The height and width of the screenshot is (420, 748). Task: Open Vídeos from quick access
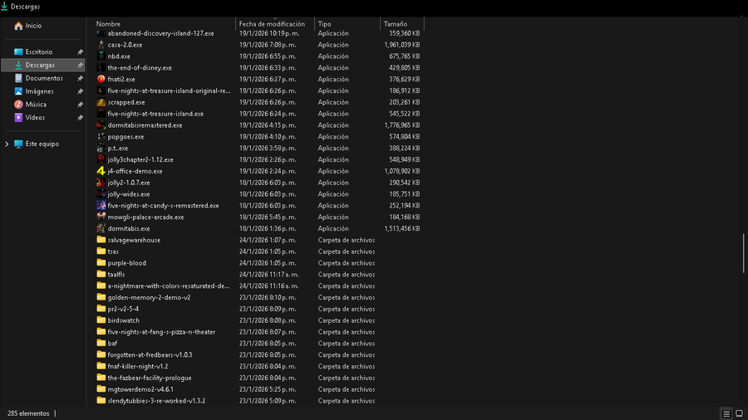[35, 118]
